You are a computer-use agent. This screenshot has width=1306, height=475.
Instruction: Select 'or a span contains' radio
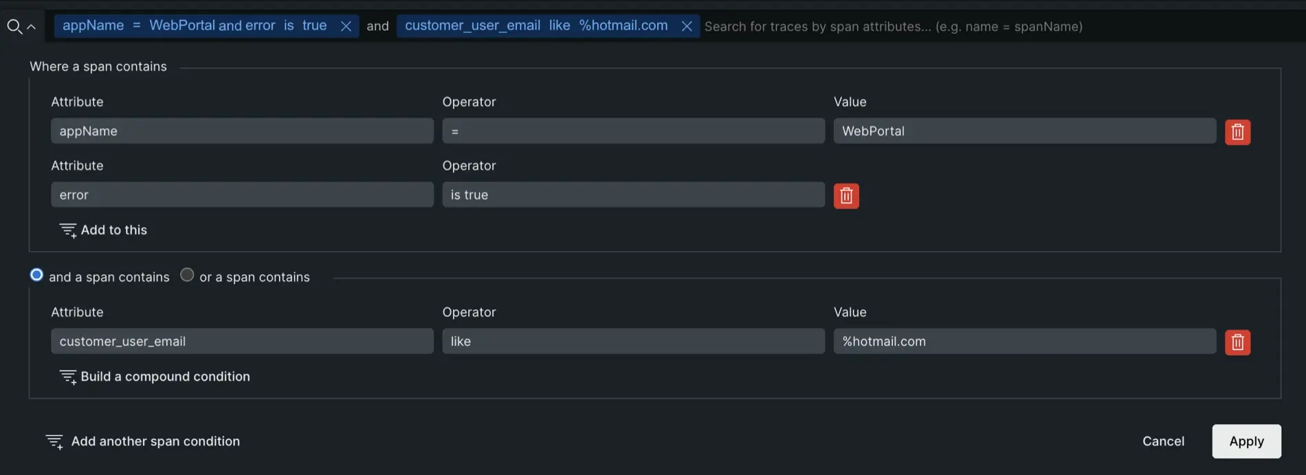[187, 275]
